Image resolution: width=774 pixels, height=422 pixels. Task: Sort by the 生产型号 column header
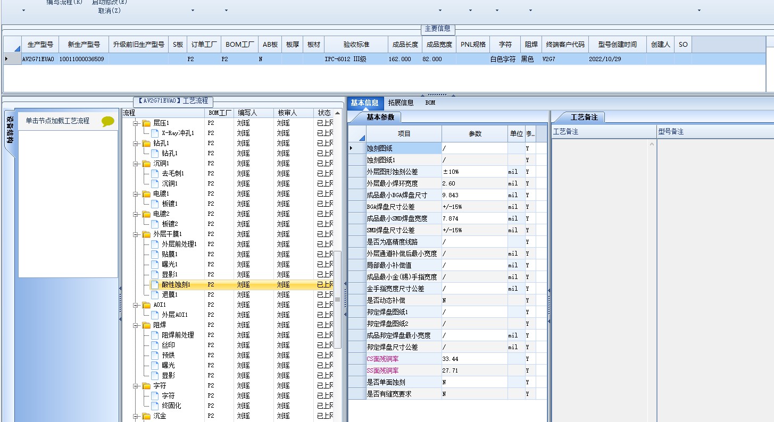click(x=40, y=45)
